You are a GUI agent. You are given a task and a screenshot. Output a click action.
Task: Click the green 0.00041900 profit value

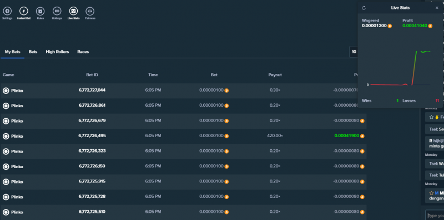(346, 135)
